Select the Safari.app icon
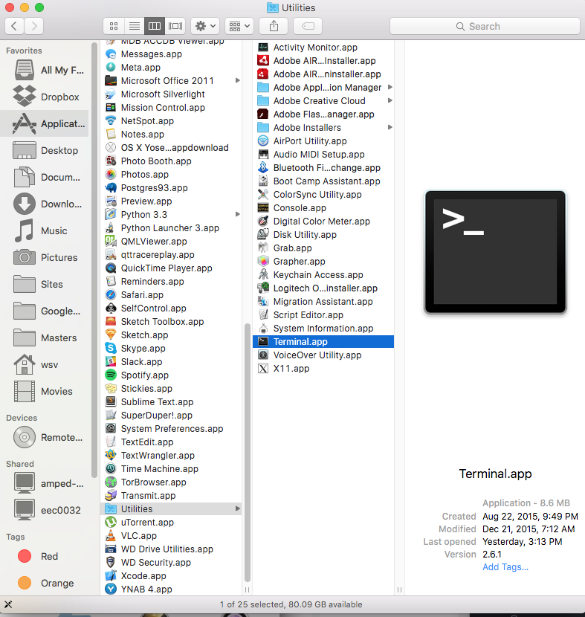Viewport: 585px width, 617px height. [x=111, y=294]
